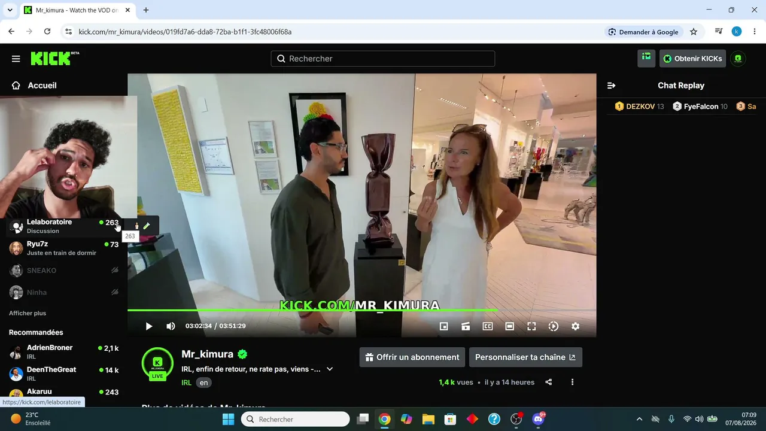Screen dimensions: 766x431
Task: Open the Chrome profile avatar
Action: coord(737,32)
